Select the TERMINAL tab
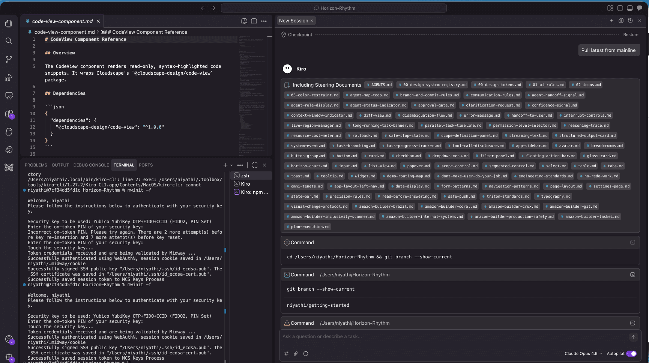The image size is (649, 363). point(124,165)
